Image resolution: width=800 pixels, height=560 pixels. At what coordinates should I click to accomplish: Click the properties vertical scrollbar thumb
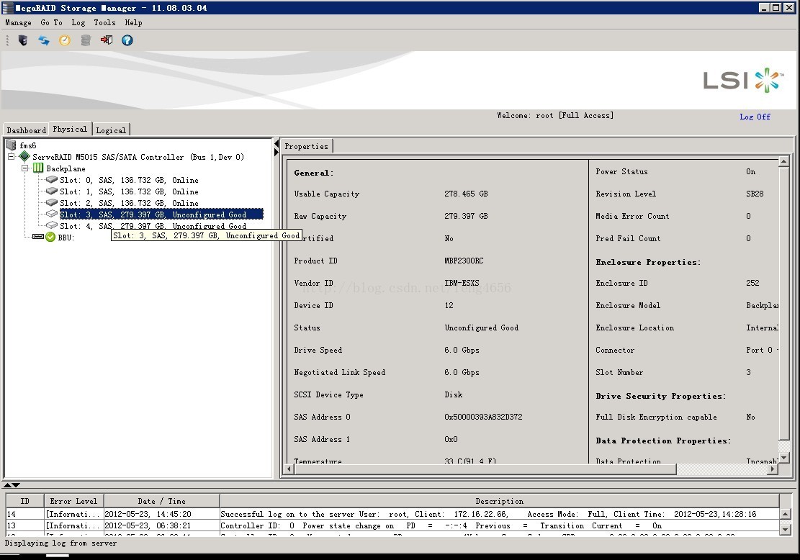[784, 303]
